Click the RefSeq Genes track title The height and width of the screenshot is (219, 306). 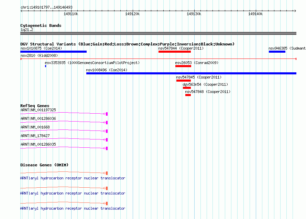pyautogui.click(x=35, y=106)
